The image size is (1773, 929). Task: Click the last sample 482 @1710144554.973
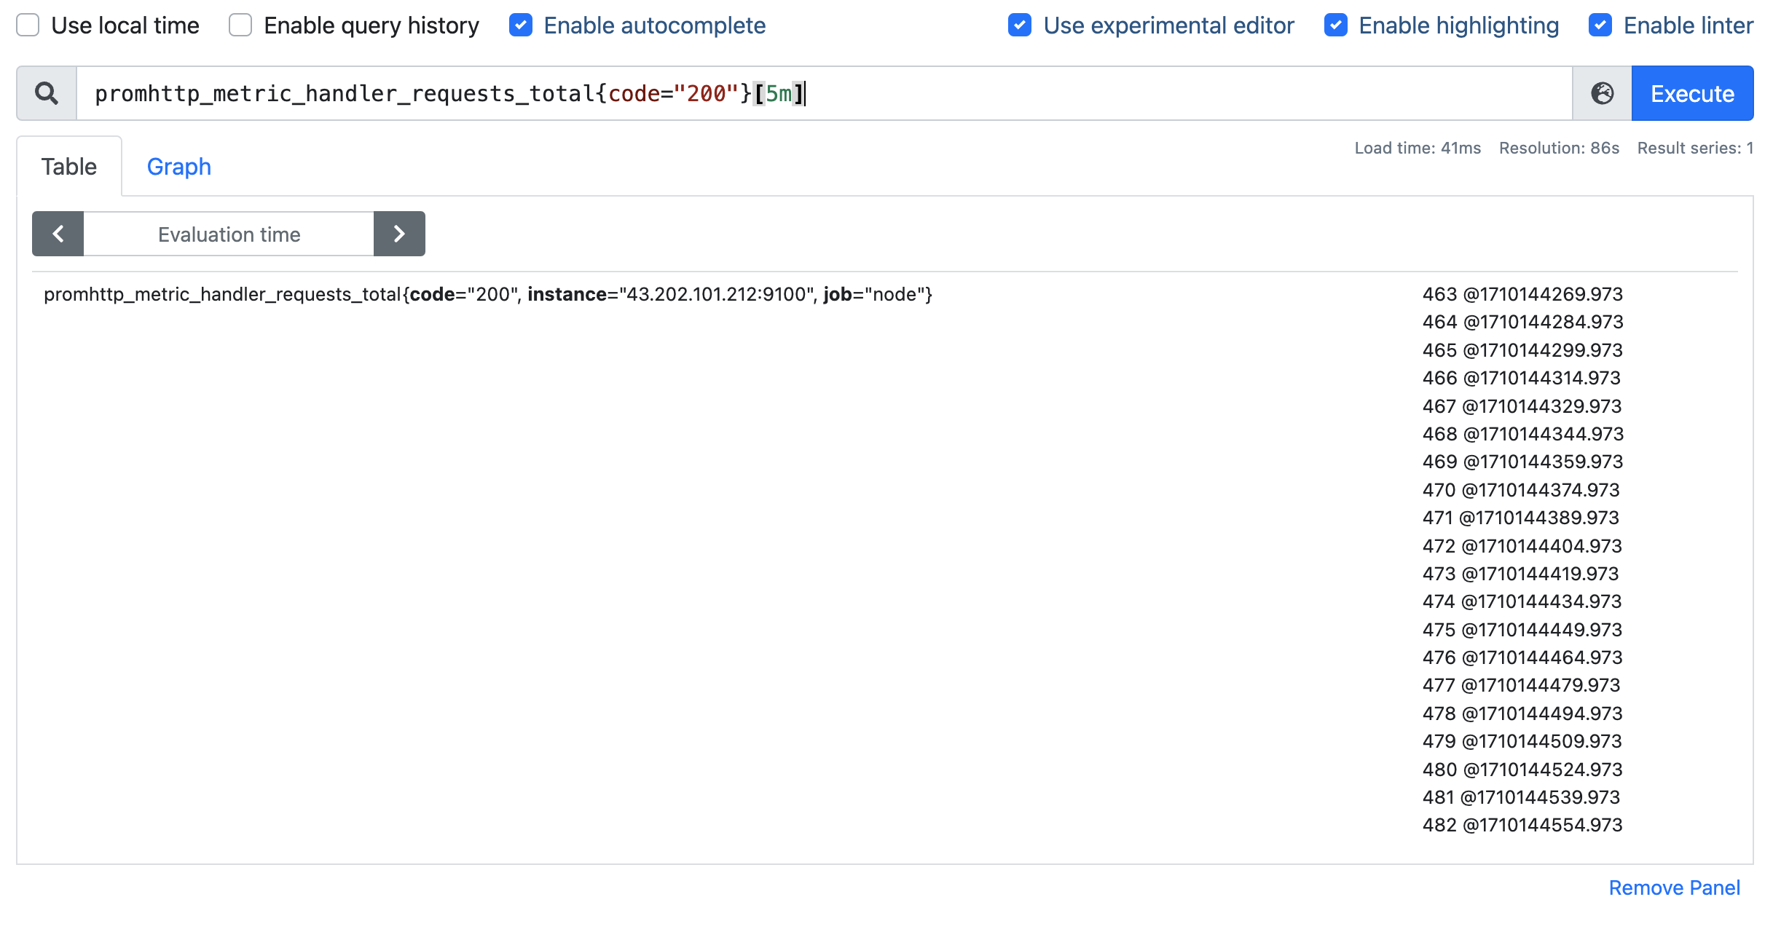(x=1522, y=825)
